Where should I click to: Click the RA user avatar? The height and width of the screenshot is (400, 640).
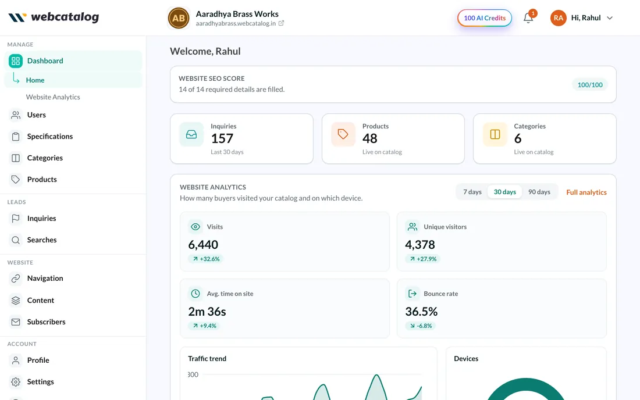(559, 18)
